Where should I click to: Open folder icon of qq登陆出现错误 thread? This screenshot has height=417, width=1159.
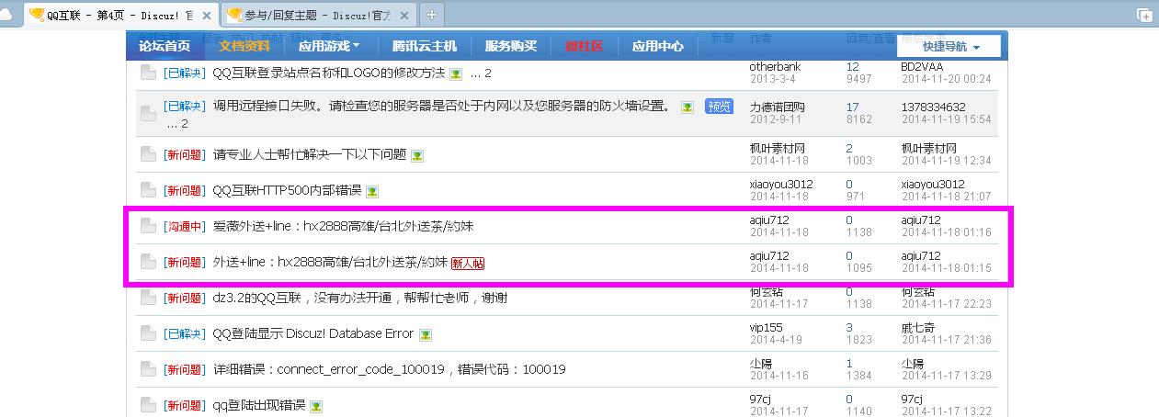pyautogui.click(x=147, y=405)
